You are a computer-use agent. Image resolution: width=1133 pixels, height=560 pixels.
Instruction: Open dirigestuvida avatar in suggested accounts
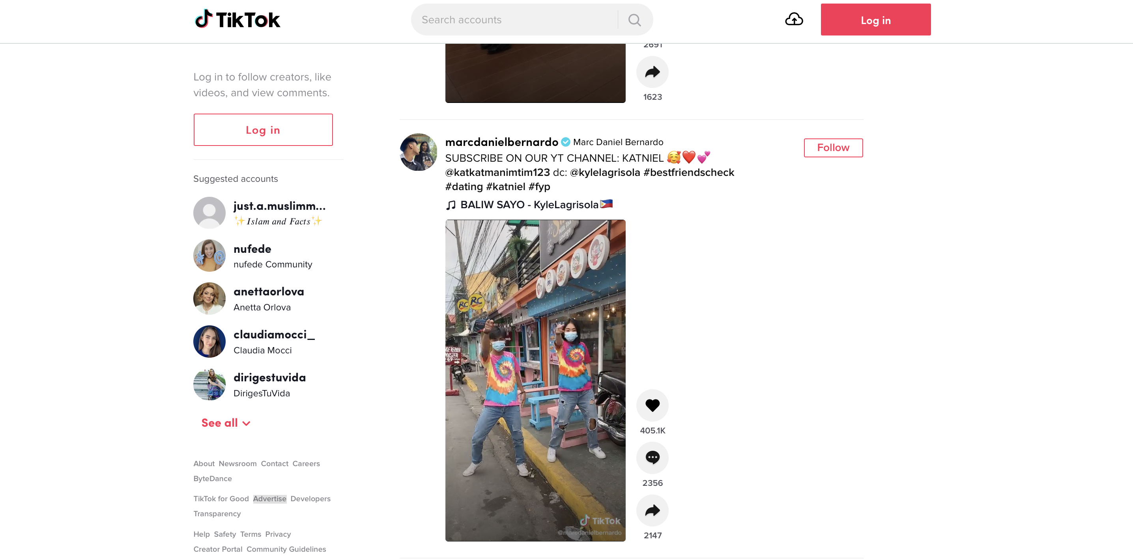point(209,385)
